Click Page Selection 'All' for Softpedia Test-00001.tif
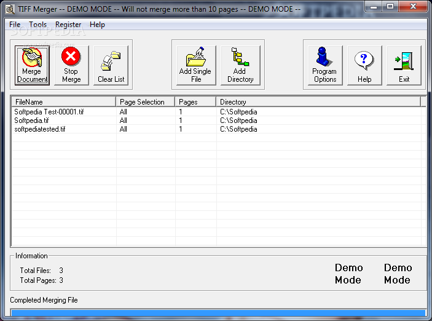This screenshot has width=432, height=321. click(x=123, y=112)
